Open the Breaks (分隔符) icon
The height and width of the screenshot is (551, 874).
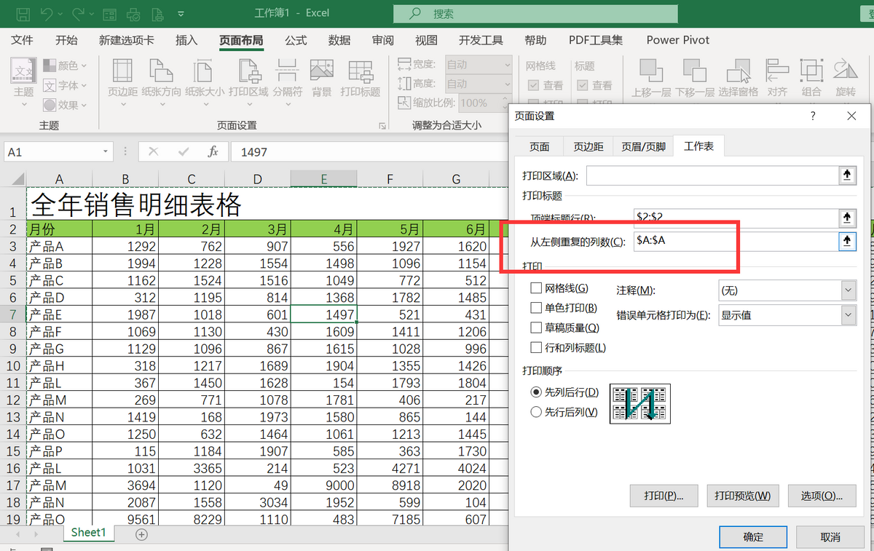pyautogui.click(x=287, y=71)
